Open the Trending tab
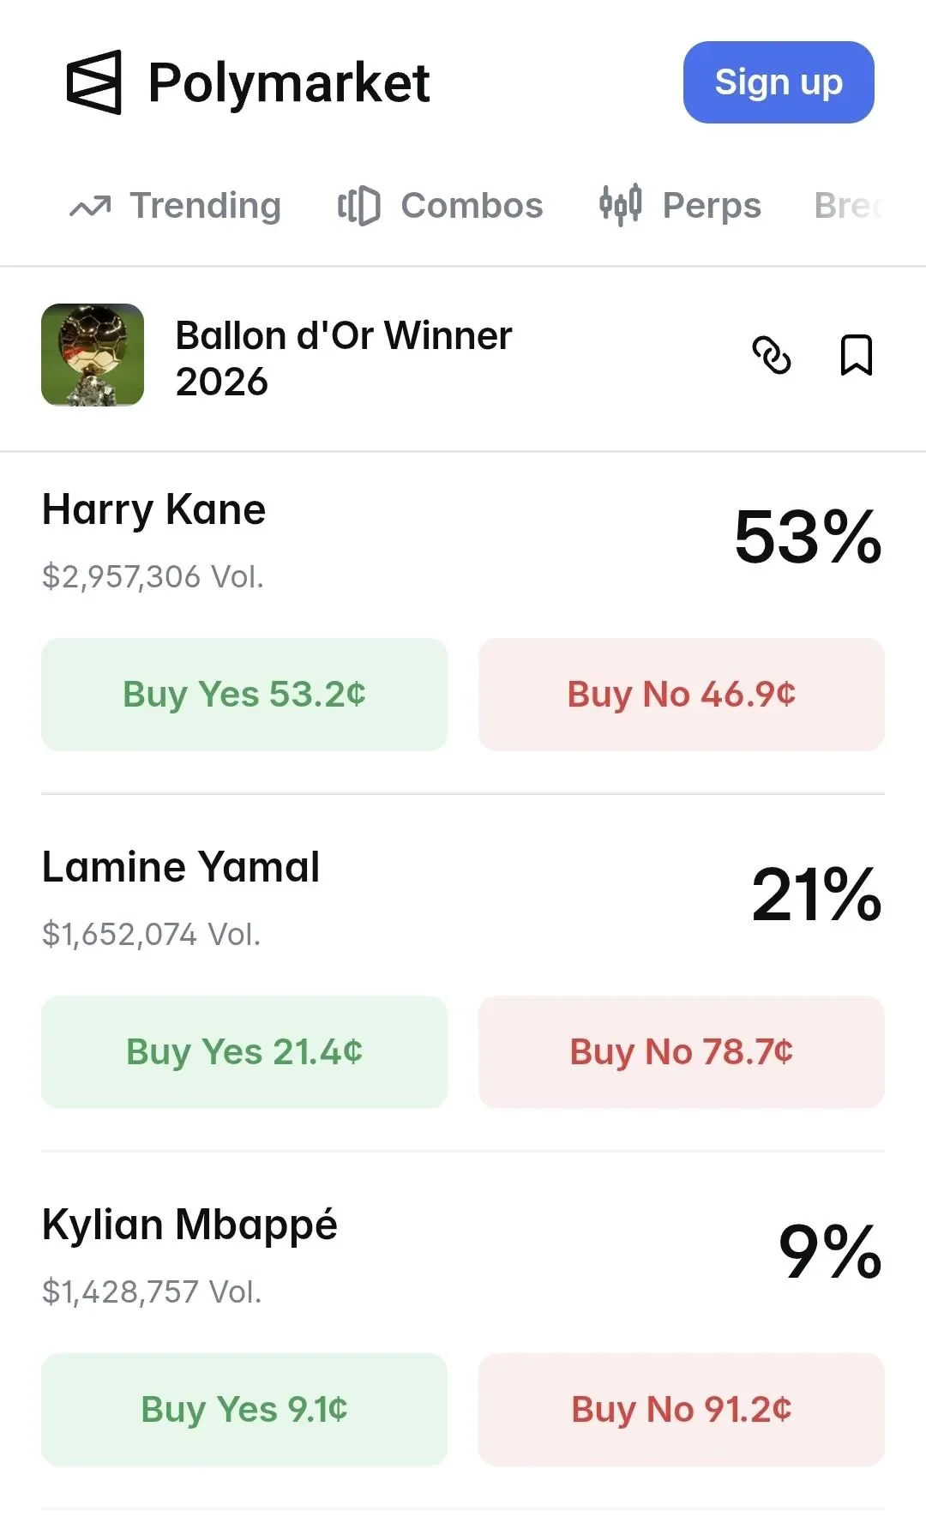Image resolution: width=926 pixels, height=1517 pixels. click(x=175, y=206)
